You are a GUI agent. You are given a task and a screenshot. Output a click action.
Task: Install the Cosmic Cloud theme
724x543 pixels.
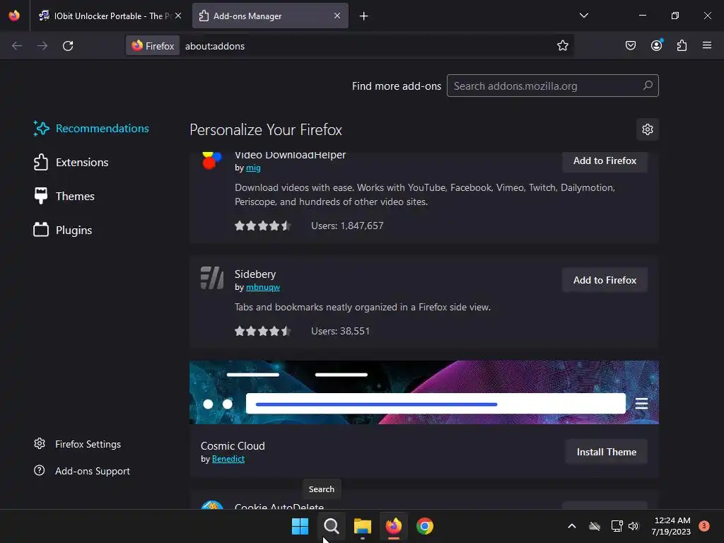(606, 452)
